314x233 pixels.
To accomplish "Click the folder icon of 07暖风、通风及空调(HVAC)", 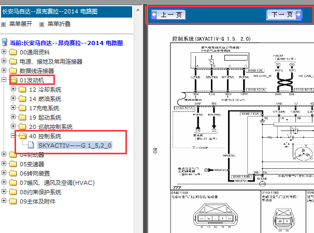I will coord(13,183).
